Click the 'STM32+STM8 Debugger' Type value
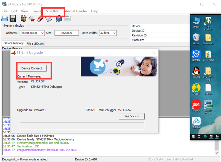 (x=47, y=87)
